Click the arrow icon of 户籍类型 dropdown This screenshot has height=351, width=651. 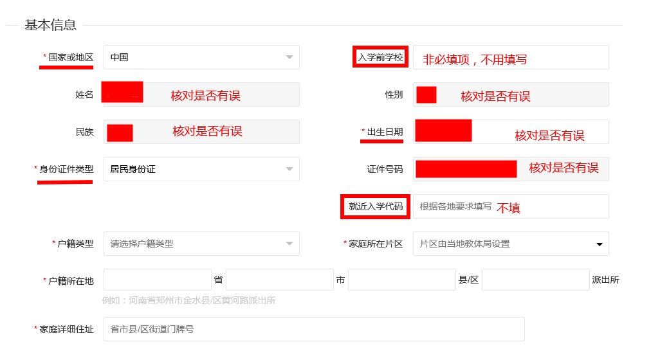point(289,244)
